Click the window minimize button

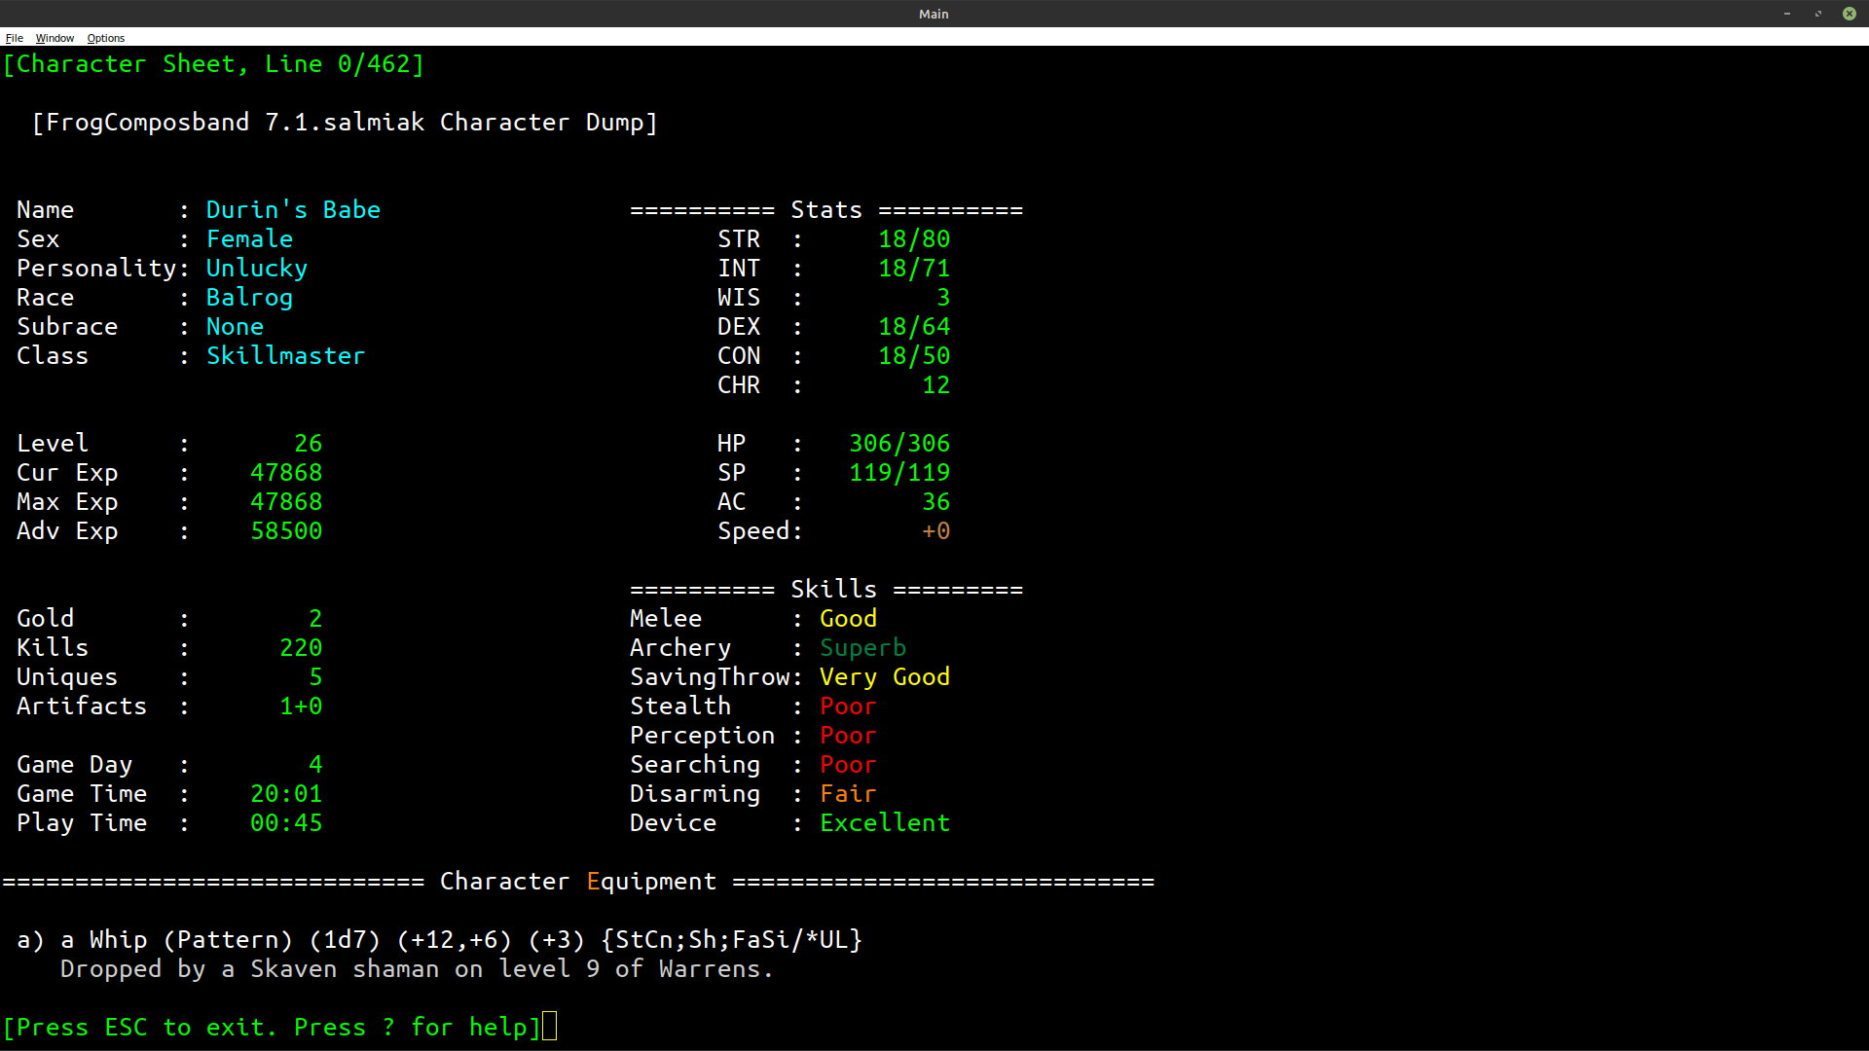point(1787,14)
